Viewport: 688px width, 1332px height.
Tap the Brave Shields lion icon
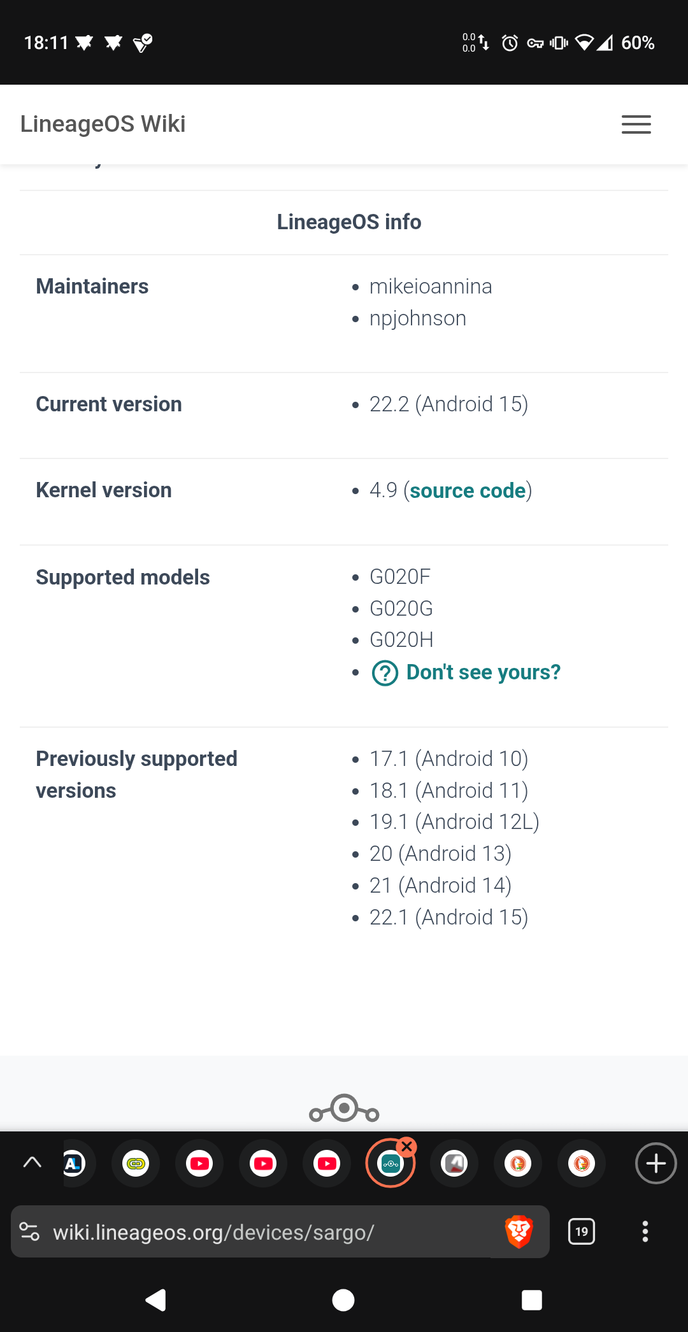tap(519, 1231)
